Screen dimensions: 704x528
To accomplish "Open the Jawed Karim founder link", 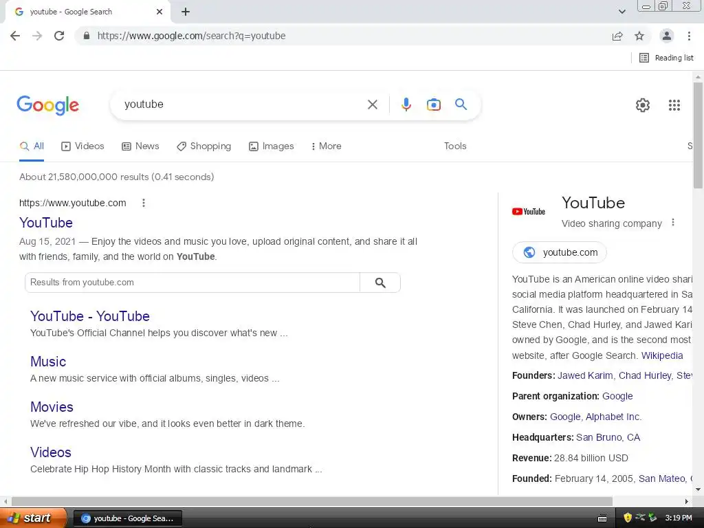I will click(x=585, y=375).
